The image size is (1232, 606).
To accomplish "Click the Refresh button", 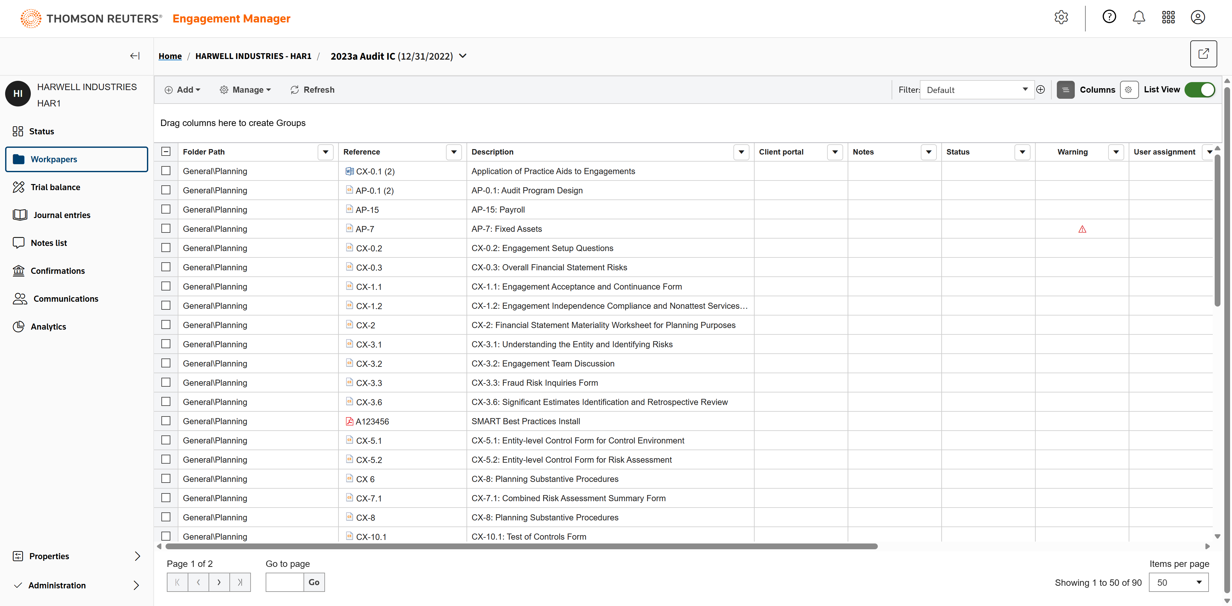I will click(312, 90).
